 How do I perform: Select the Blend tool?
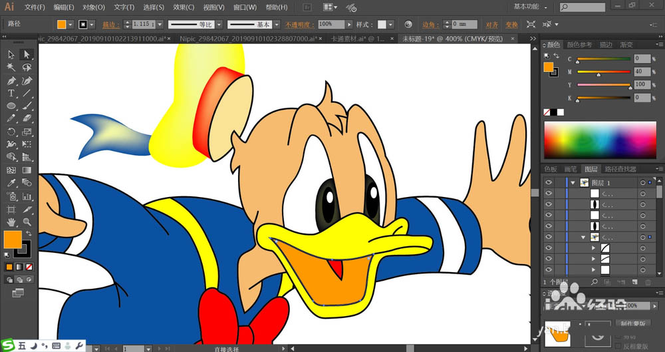pyautogui.click(x=27, y=183)
